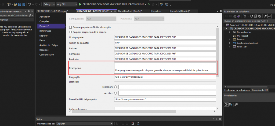Click the sync/refresh icon in the solution explorer toolbar
275x126 pixels.
[251, 16]
